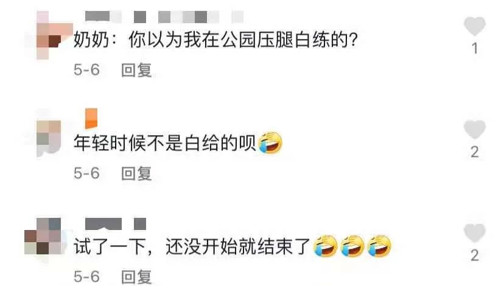Open avatar beside 年轻时候不是白给的呗 comment
504x286 pixels.
coord(49,138)
